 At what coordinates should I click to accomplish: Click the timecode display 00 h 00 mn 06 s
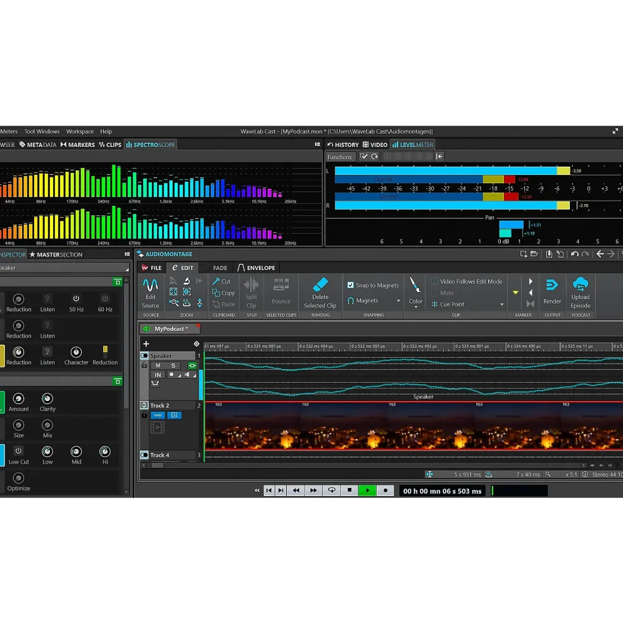(443, 491)
